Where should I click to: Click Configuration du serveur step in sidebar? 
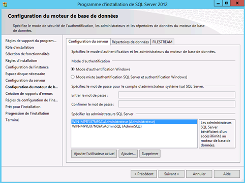pos(25,80)
